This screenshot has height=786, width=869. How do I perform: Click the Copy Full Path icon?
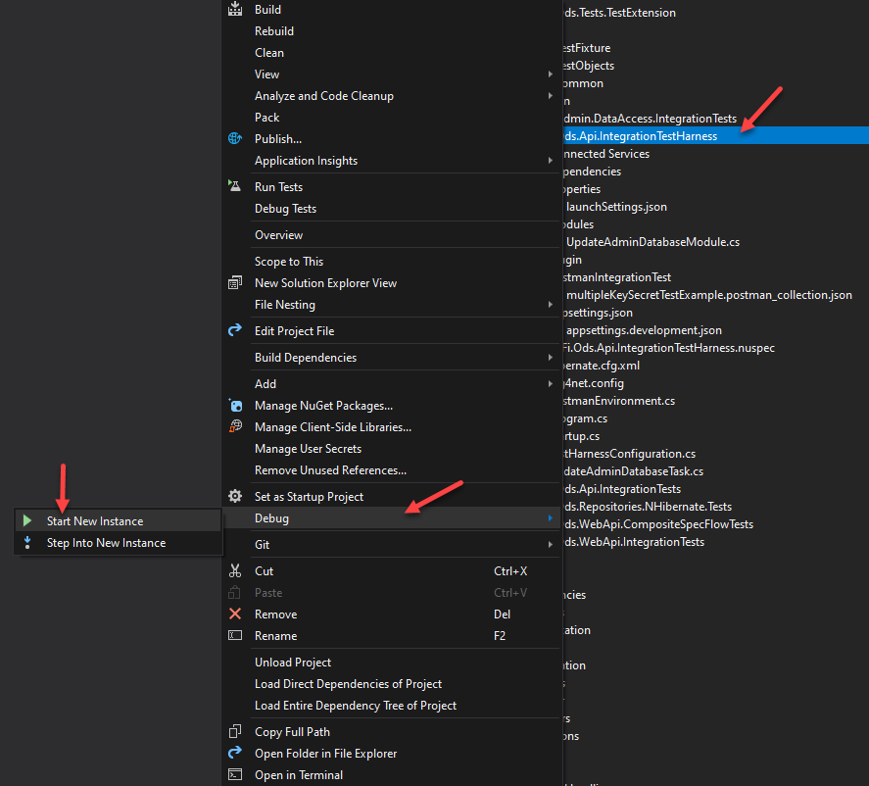(235, 732)
